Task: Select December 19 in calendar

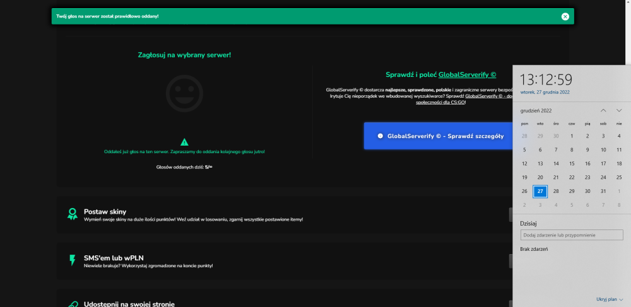Action: 524,177
